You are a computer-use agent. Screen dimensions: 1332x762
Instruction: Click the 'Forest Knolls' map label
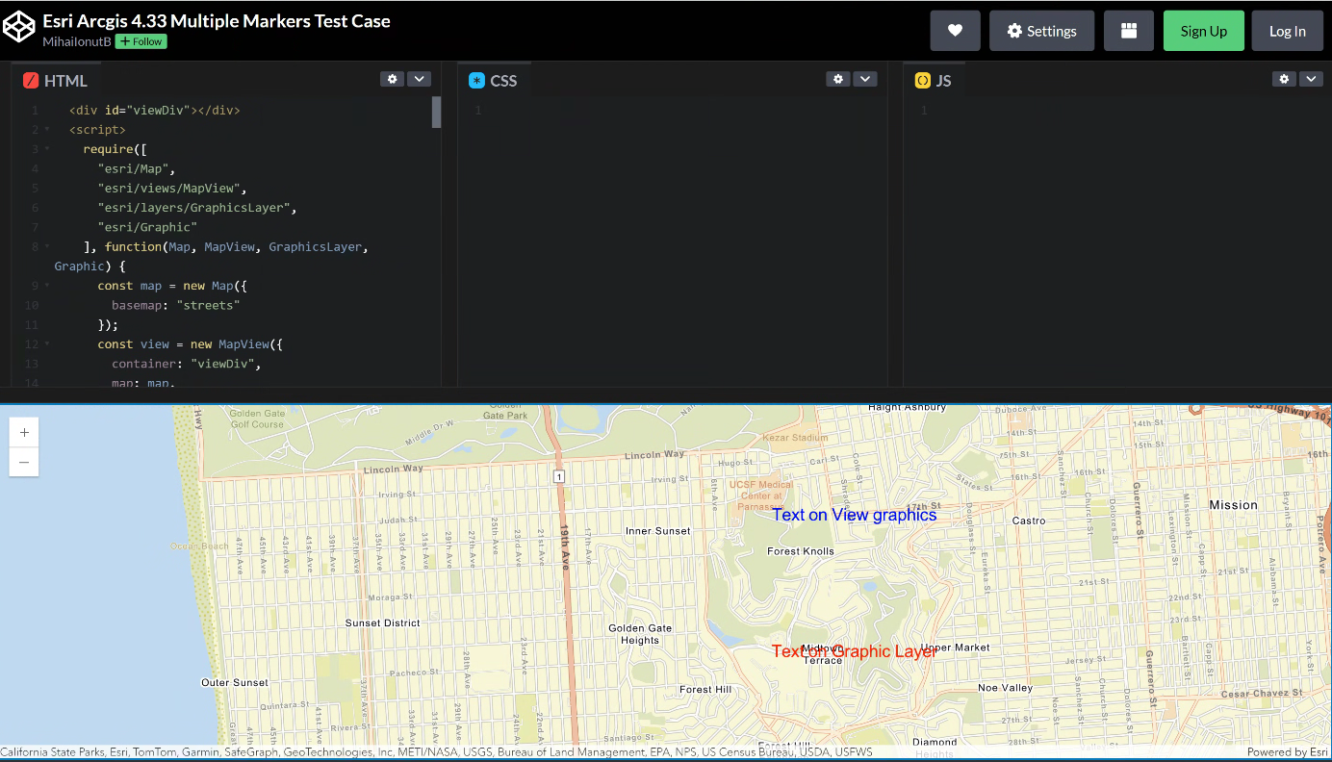point(801,551)
